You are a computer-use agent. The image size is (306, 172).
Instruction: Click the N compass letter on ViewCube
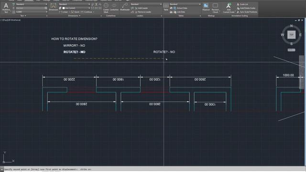click(x=291, y=26)
